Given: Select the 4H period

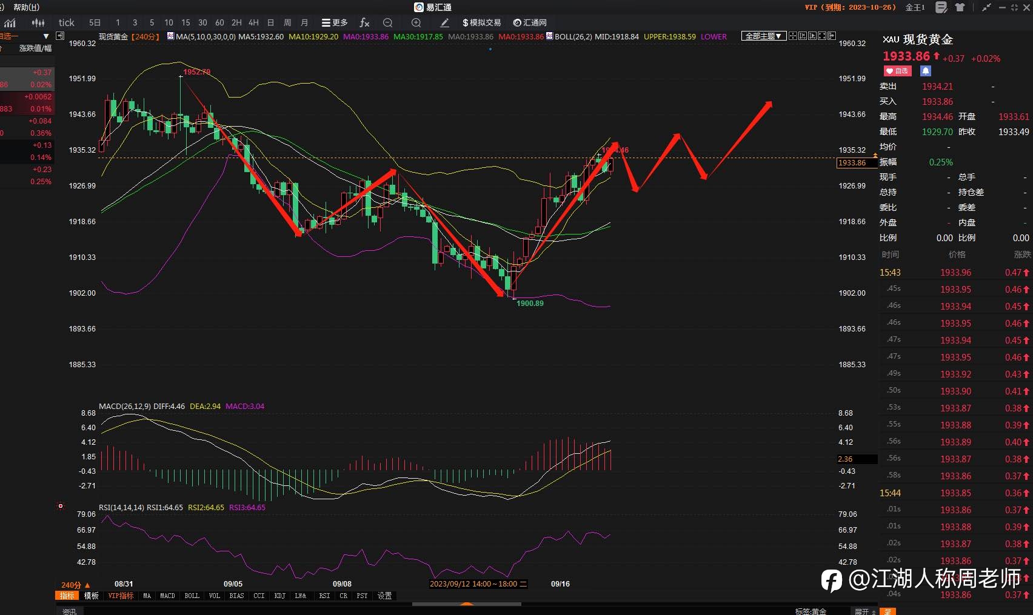Looking at the screenshot, I should pos(253,22).
